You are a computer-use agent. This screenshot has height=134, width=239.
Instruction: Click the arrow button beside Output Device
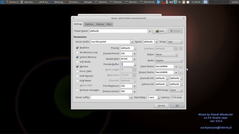(181, 72)
